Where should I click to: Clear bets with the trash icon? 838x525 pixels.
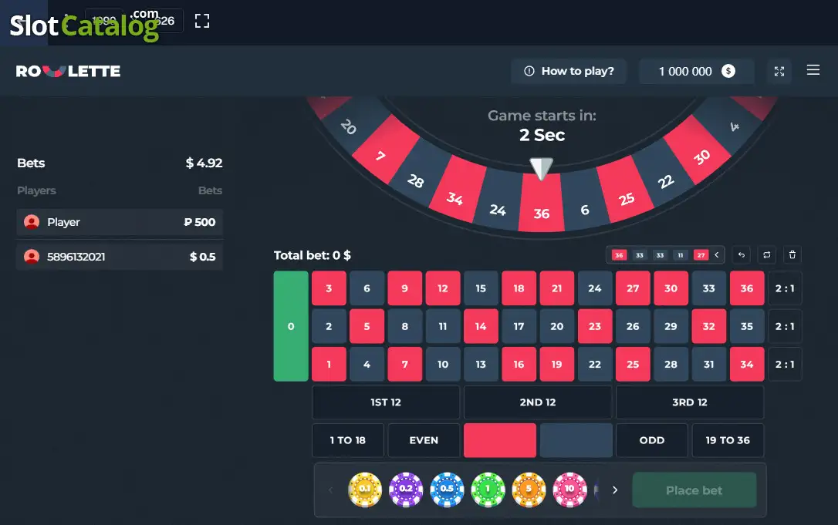click(x=792, y=254)
